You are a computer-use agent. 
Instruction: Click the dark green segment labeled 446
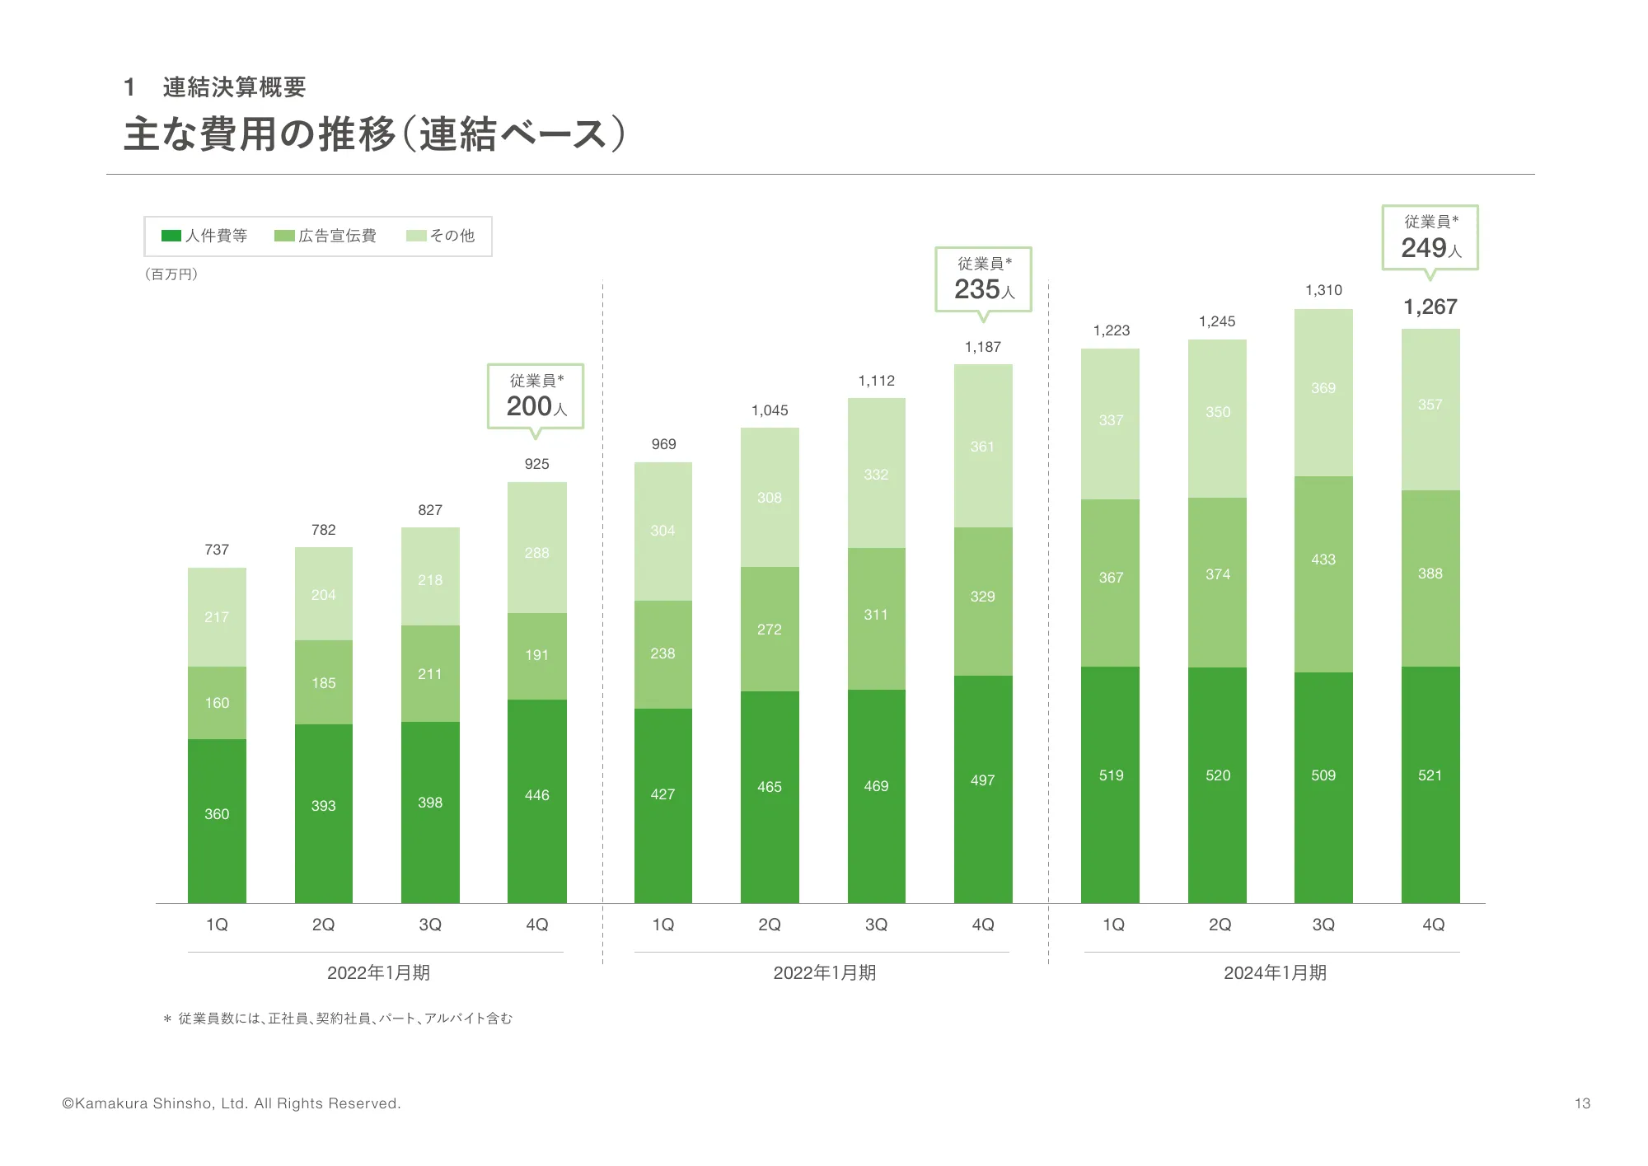click(536, 801)
